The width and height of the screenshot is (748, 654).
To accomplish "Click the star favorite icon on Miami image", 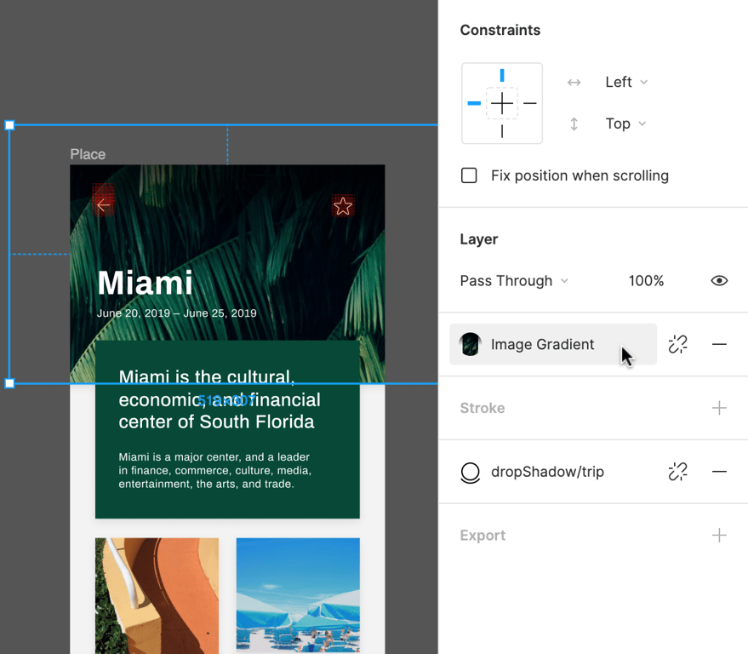I will point(343,206).
